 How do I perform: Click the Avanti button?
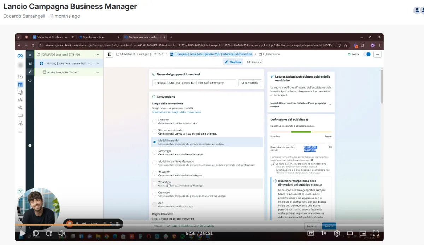329,226
